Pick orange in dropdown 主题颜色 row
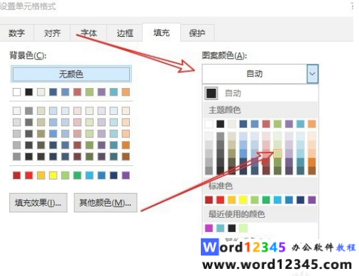Screen dimensions: 359x276 tap(312, 124)
